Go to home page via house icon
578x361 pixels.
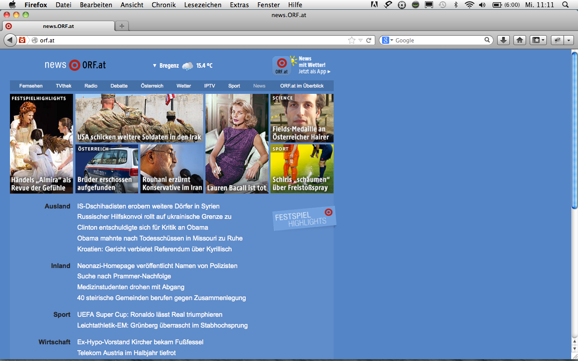point(520,40)
